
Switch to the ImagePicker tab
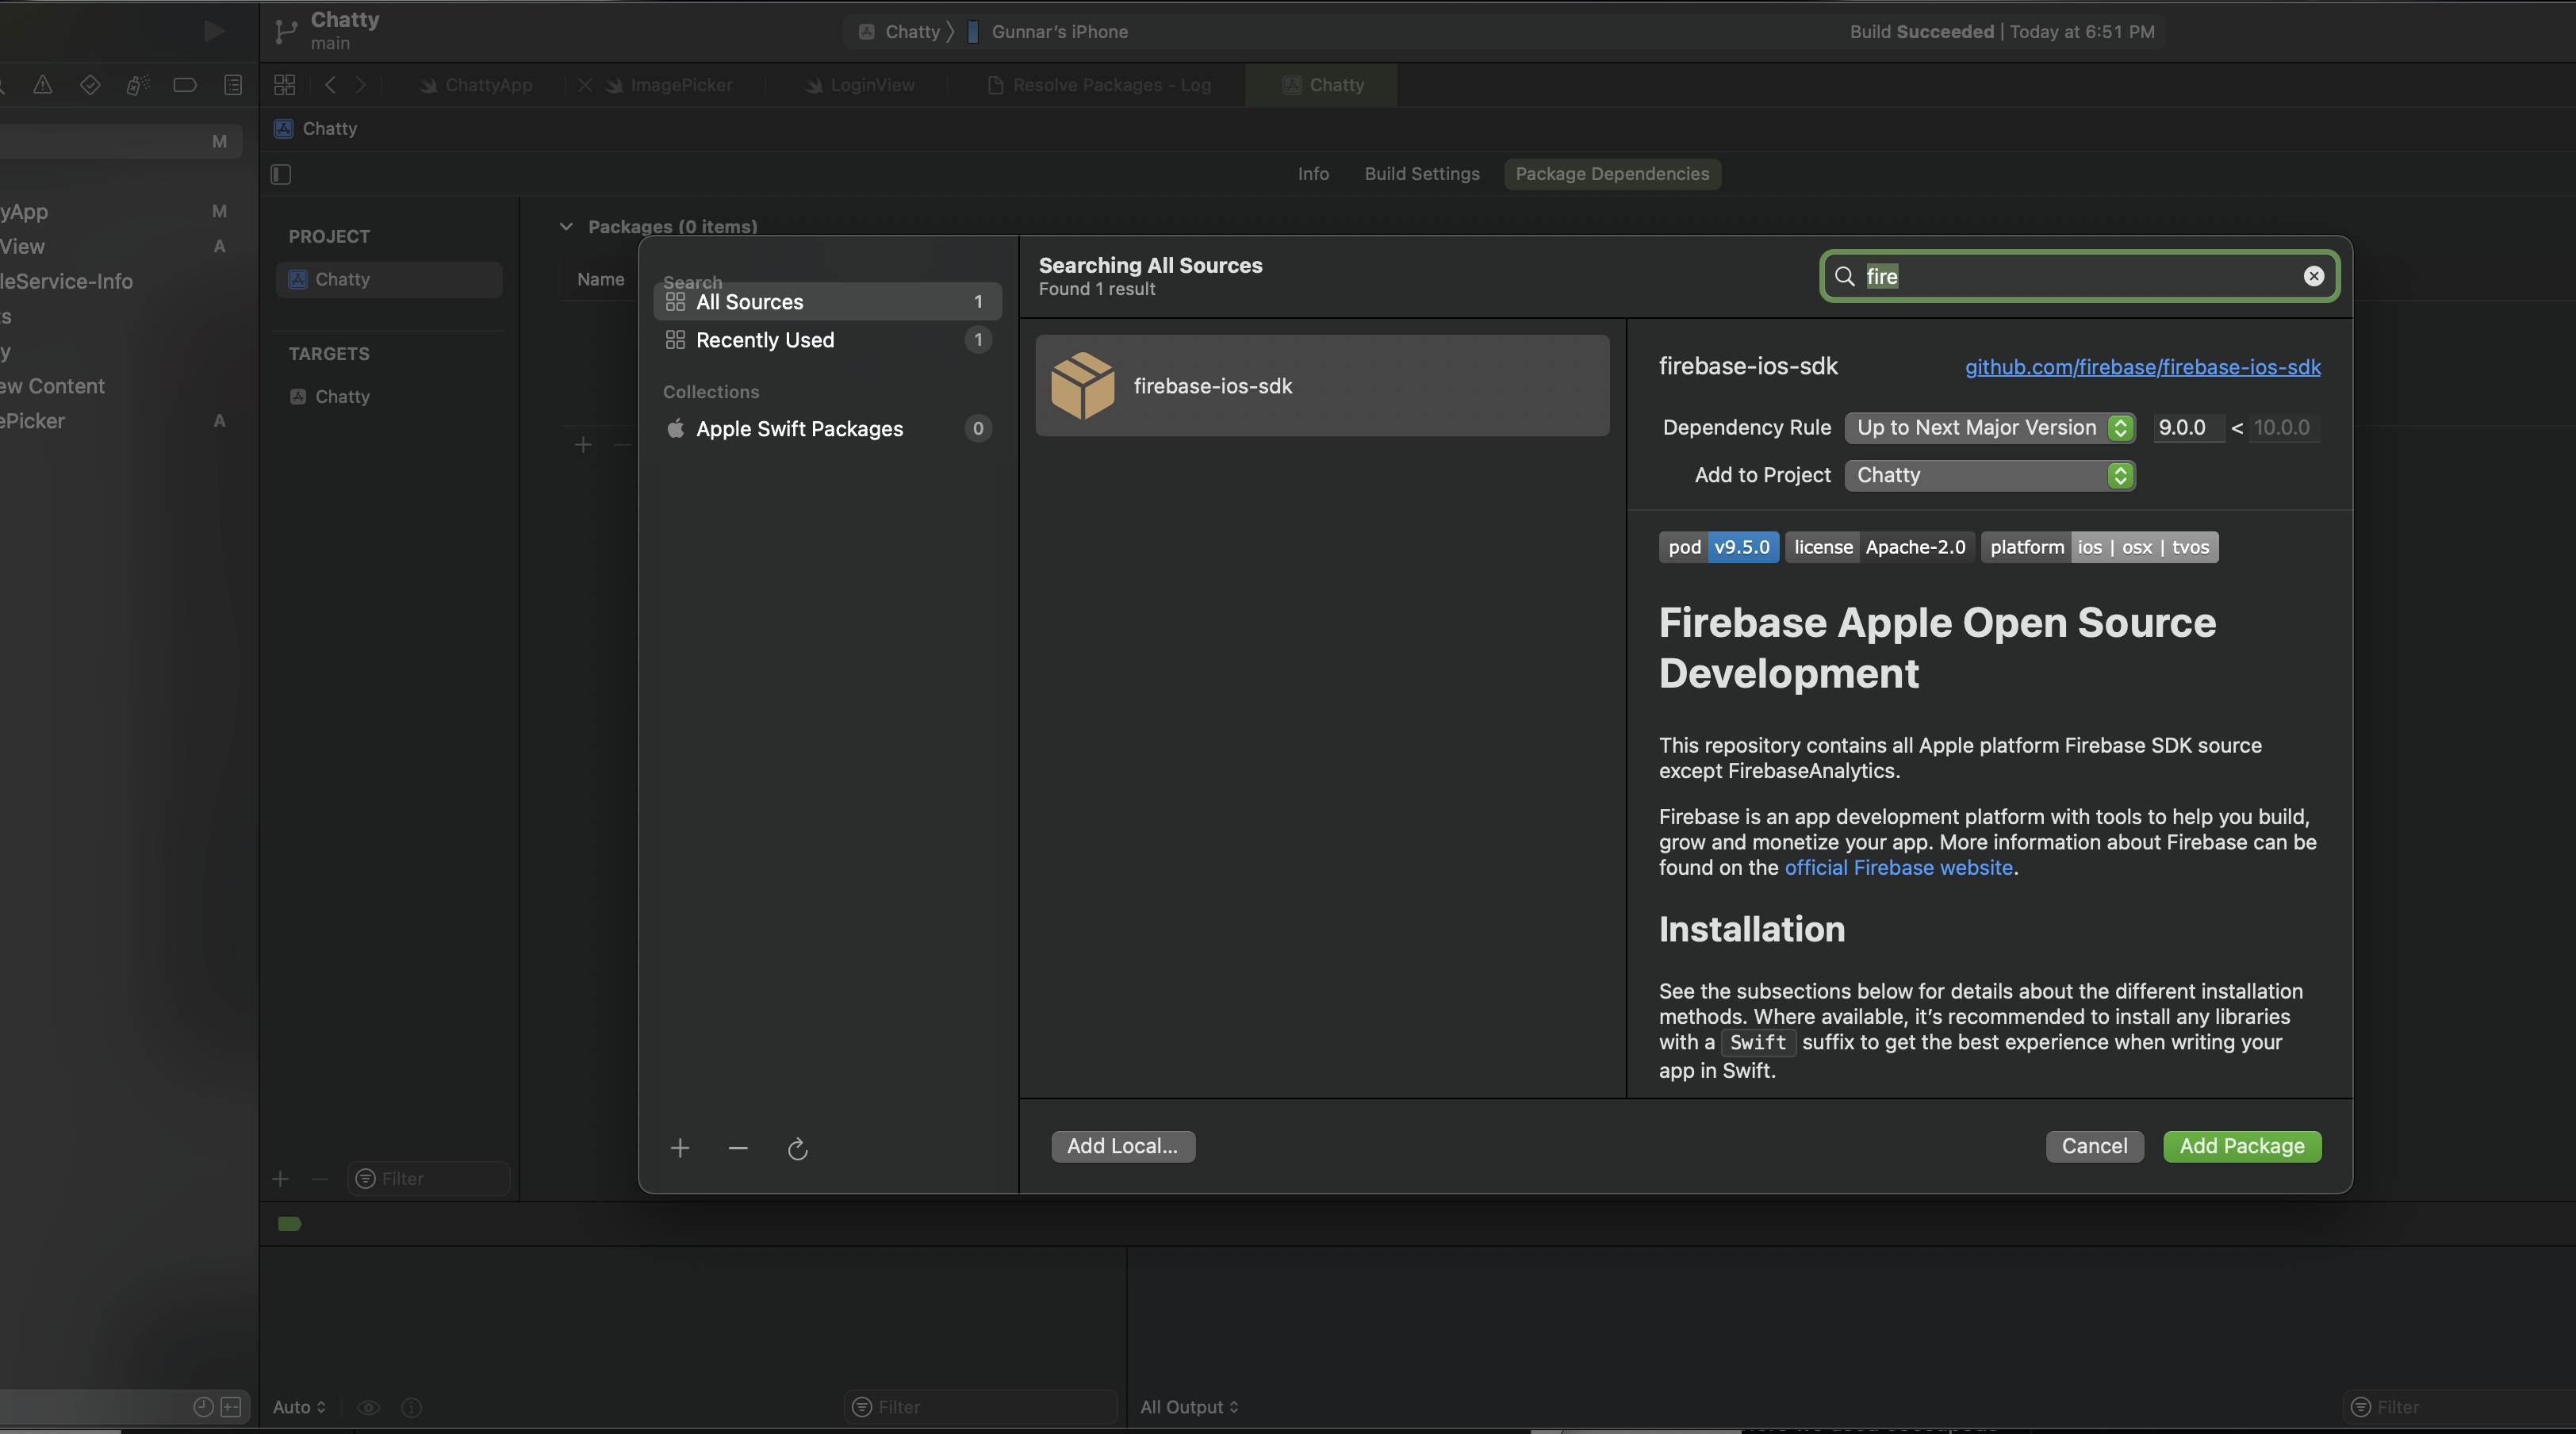point(669,85)
